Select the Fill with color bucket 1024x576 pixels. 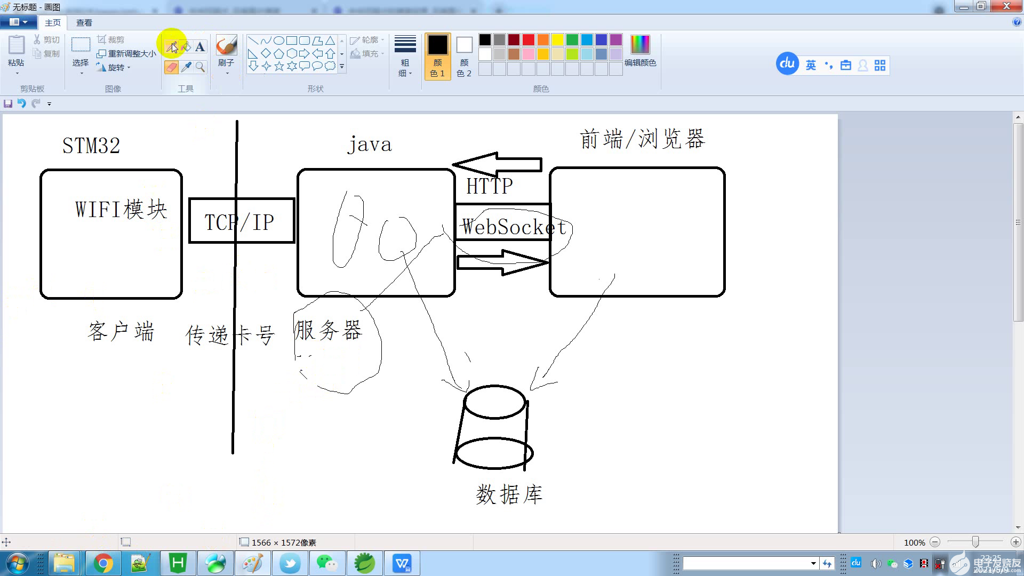click(x=186, y=47)
